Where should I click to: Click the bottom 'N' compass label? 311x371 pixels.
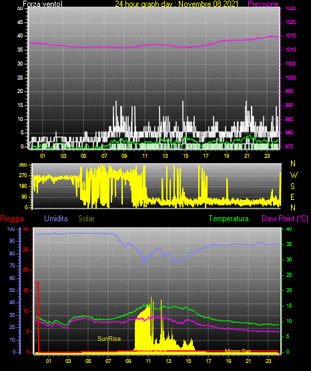pos(293,207)
